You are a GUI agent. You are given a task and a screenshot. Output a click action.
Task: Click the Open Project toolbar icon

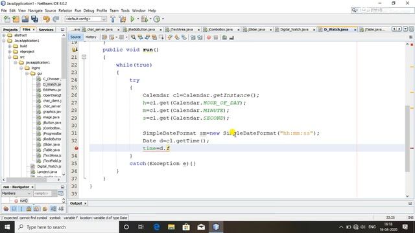pyautogui.click(x=25, y=19)
